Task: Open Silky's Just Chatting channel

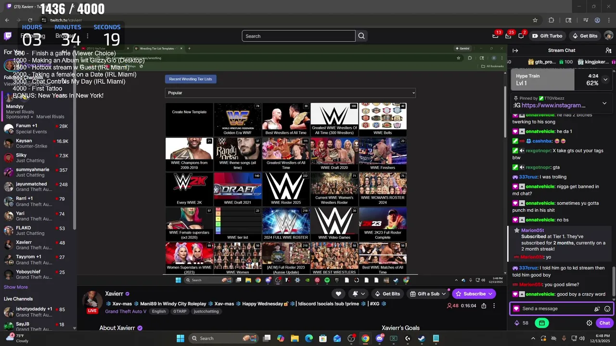Action: point(38,158)
